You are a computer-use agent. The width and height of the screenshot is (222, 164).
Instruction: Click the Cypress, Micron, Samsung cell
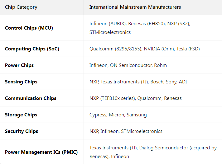click(x=118, y=115)
